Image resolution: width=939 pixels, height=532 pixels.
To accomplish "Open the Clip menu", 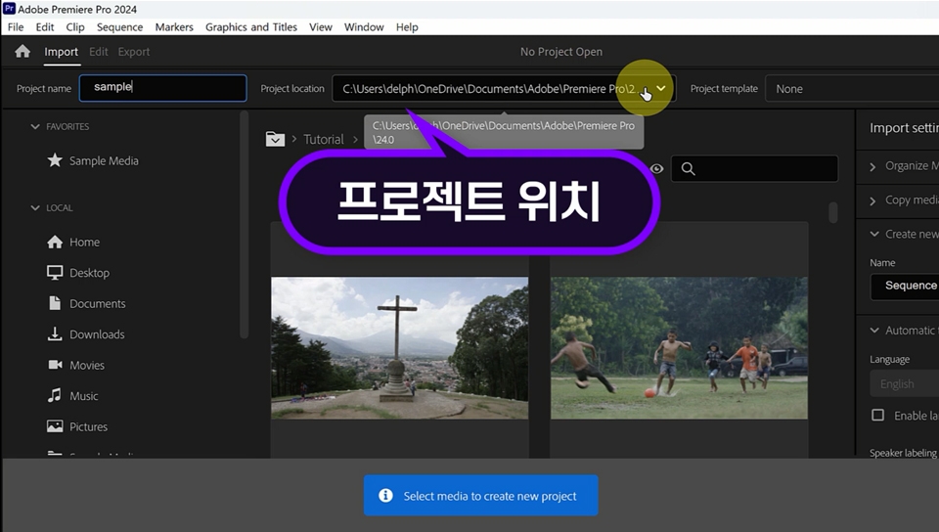I will point(75,27).
